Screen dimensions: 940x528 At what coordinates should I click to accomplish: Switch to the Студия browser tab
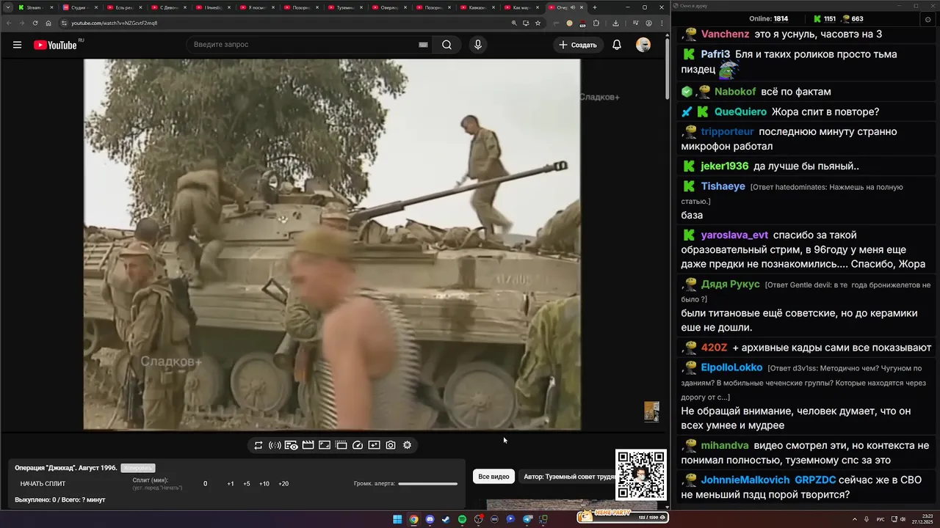[79, 7]
